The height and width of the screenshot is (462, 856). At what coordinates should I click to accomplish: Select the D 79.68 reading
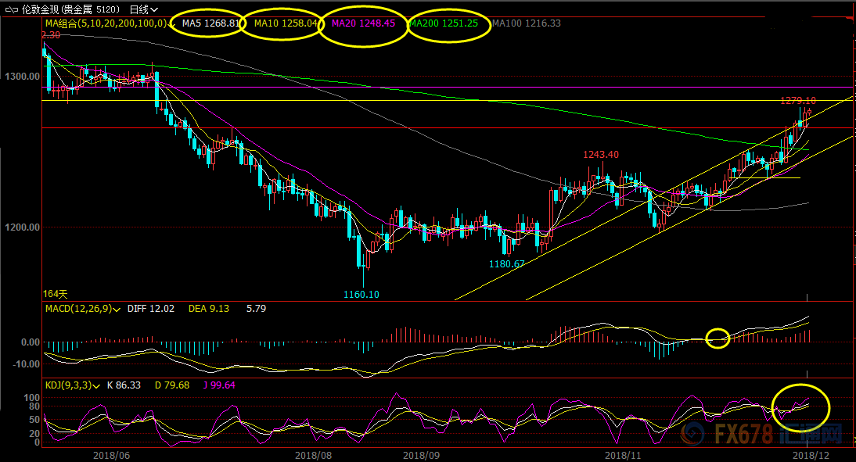click(x=172, y=385)
